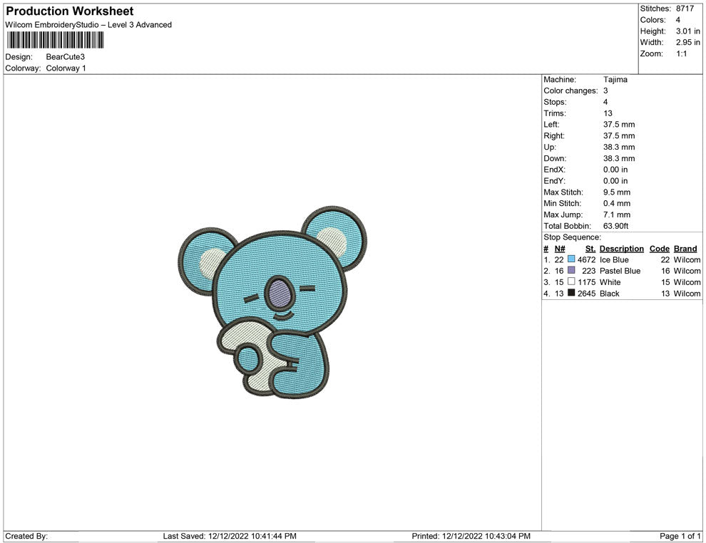Screen dimensions: 706x543
Task: Click the Height value '3.01 in'
Action: (x=688, y=31)
